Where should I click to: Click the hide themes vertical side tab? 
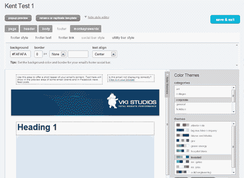point(167,84)
